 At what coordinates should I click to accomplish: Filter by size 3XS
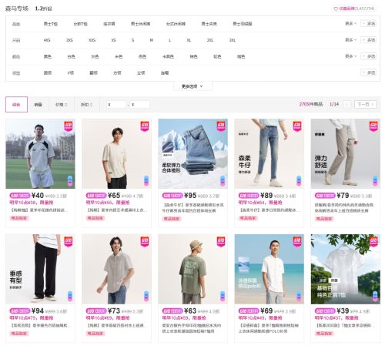point(69,40)
